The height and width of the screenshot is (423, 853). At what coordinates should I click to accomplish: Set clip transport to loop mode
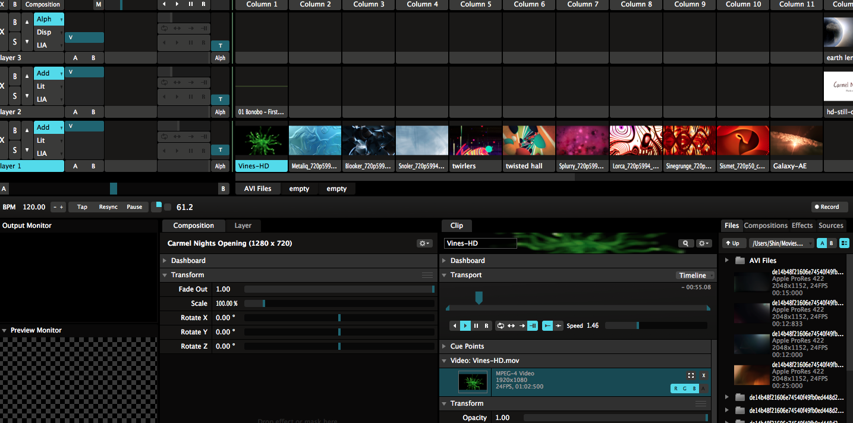(x=501, y=325)
